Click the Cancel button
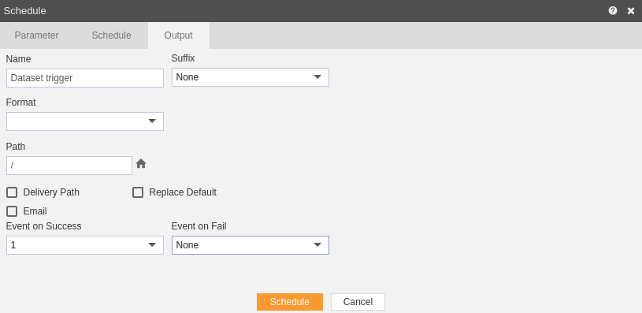Screen dimensions: 642x313 (x=358, y=302)
